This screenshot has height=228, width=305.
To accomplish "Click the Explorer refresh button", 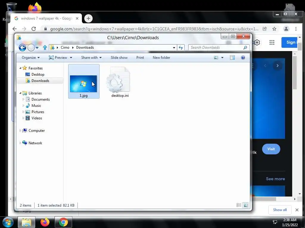I will [x=181, y=48].
